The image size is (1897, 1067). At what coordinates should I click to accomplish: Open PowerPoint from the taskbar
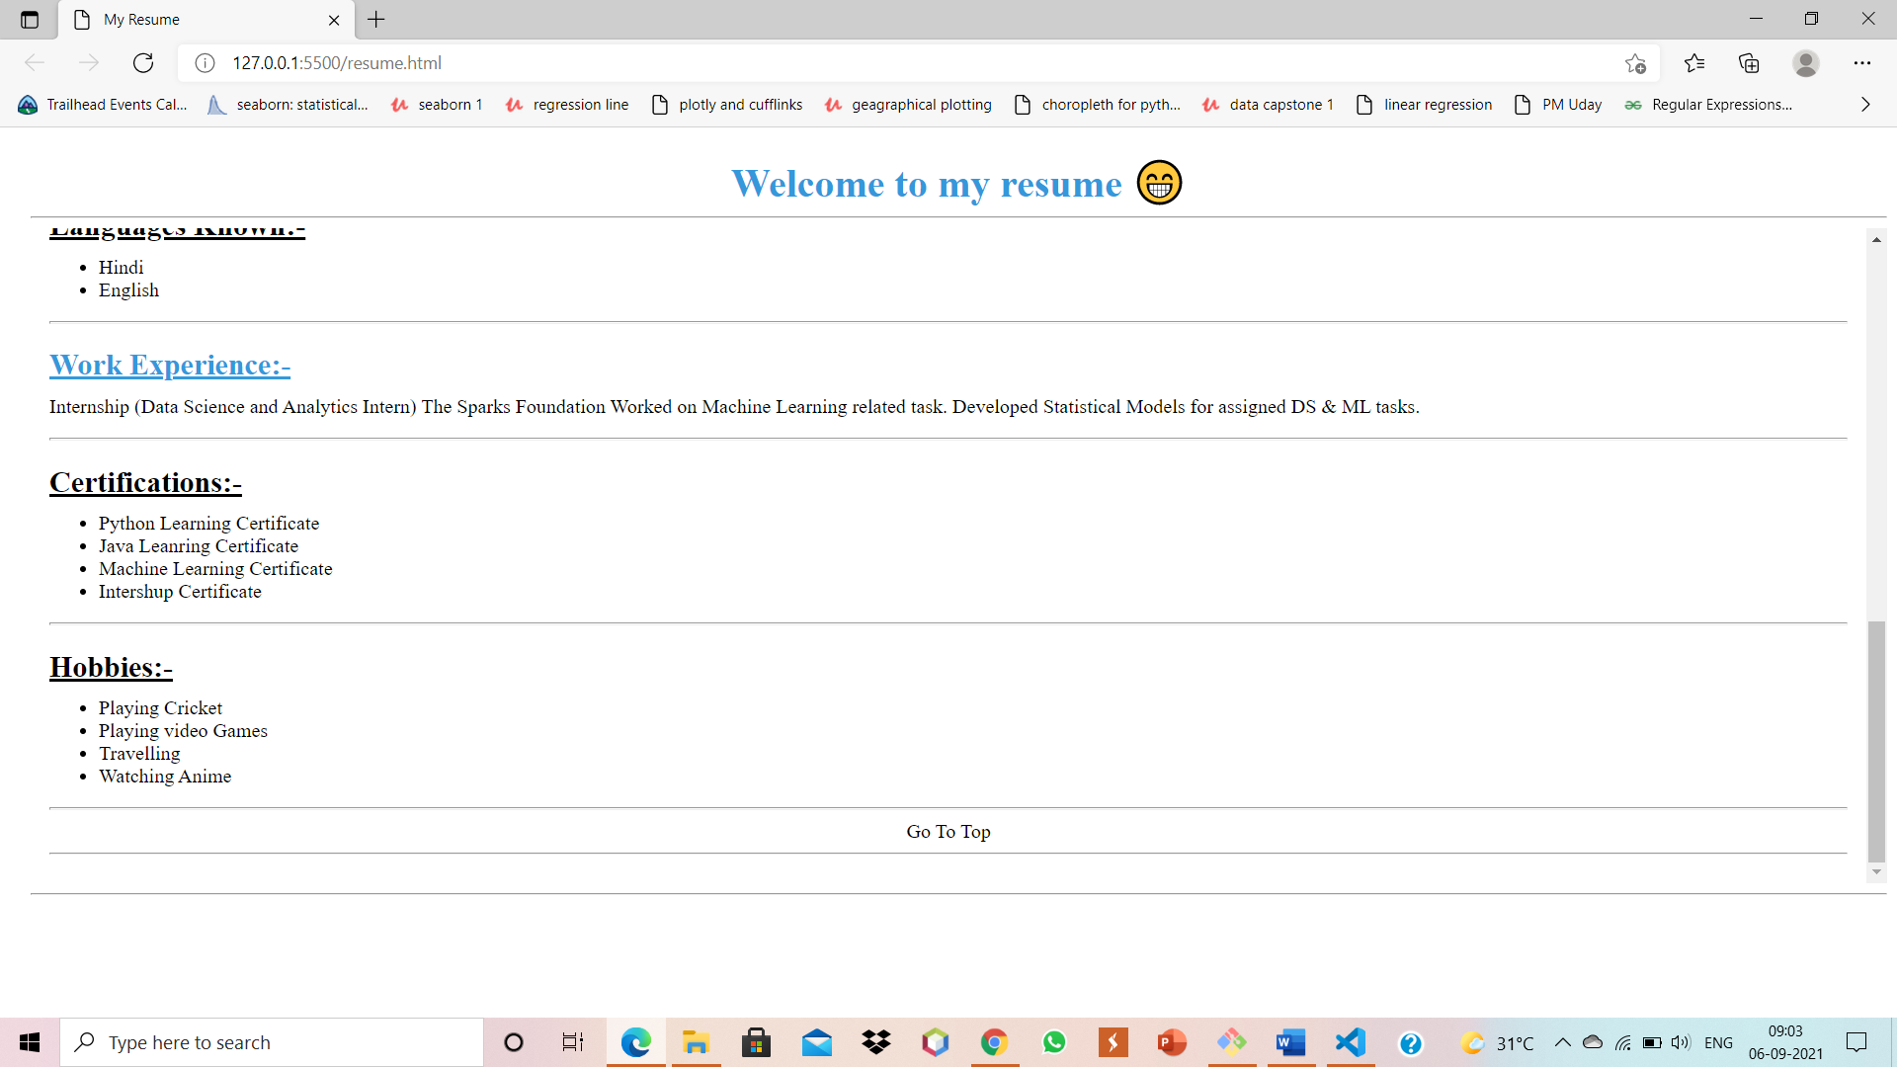click(1172, 1042)
